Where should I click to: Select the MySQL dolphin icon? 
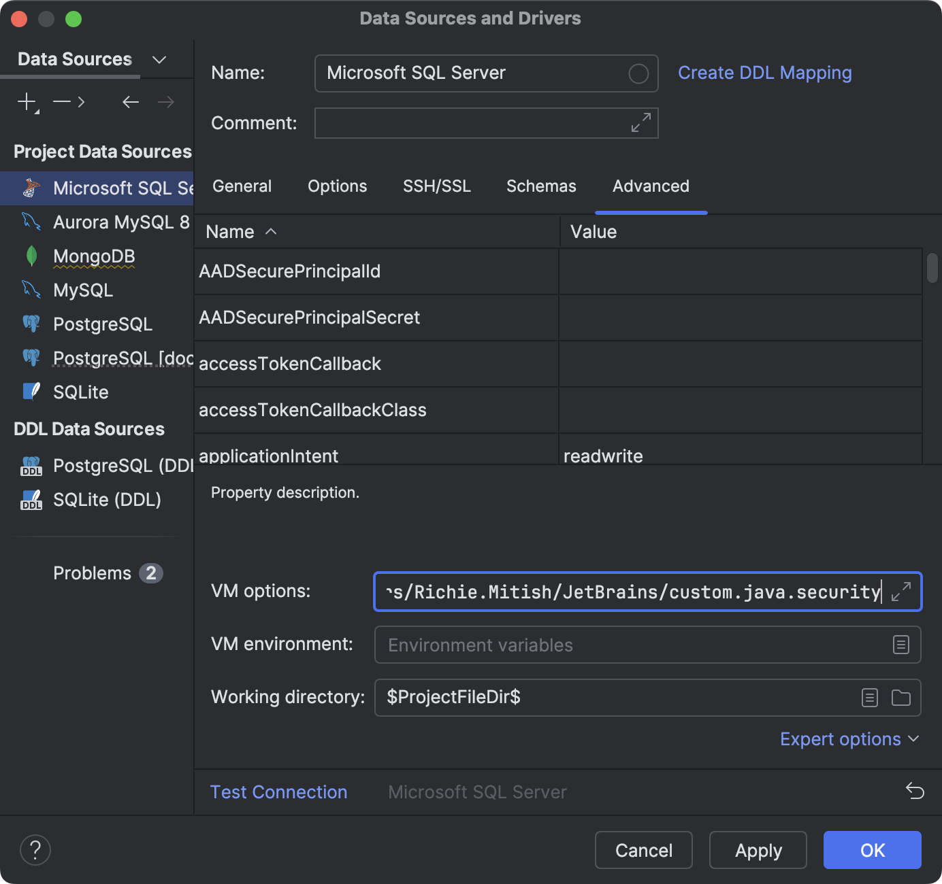tap(31, 290)
